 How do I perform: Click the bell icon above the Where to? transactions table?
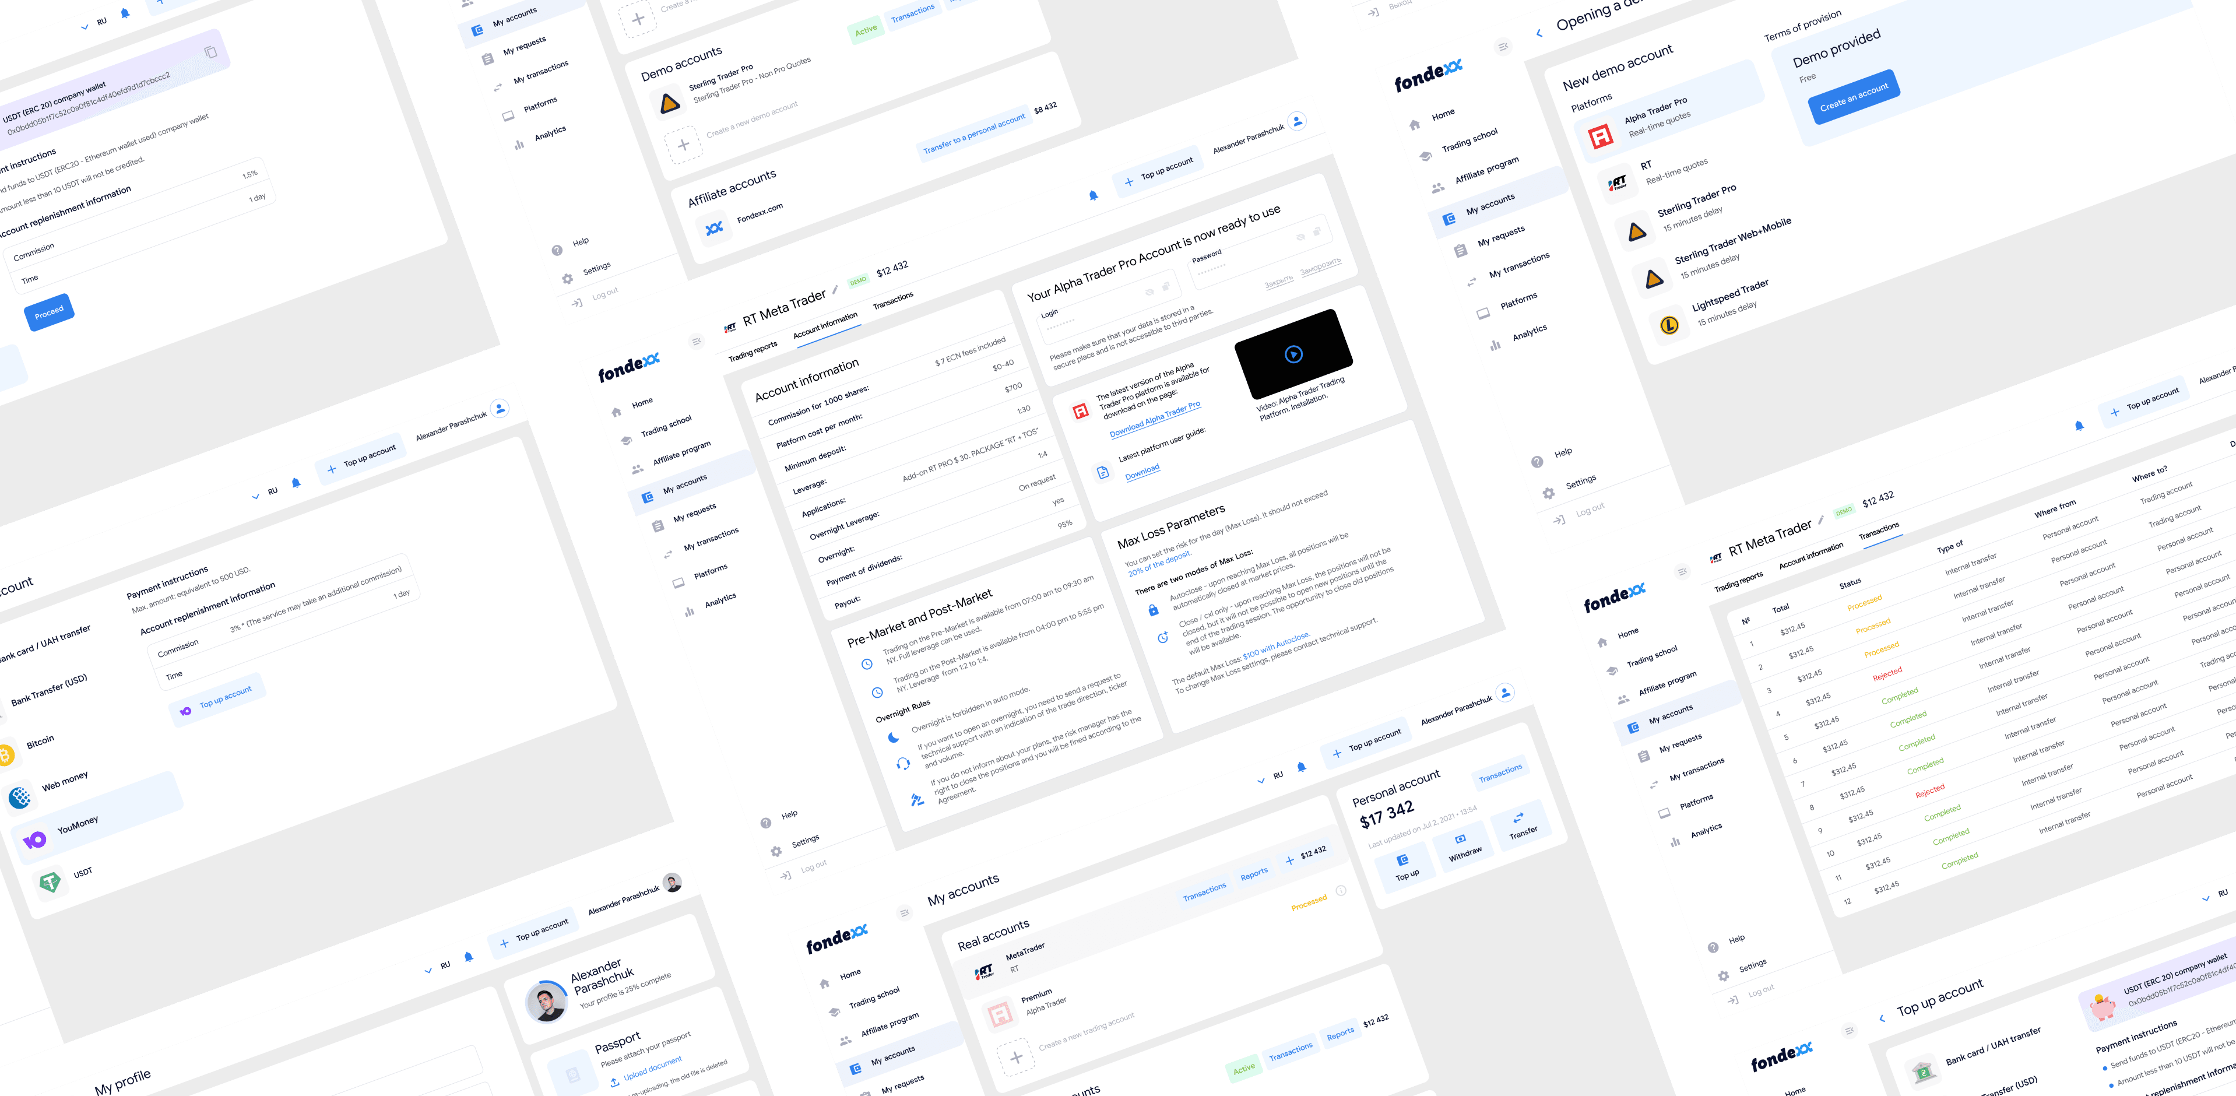[x=2079, y=426]
